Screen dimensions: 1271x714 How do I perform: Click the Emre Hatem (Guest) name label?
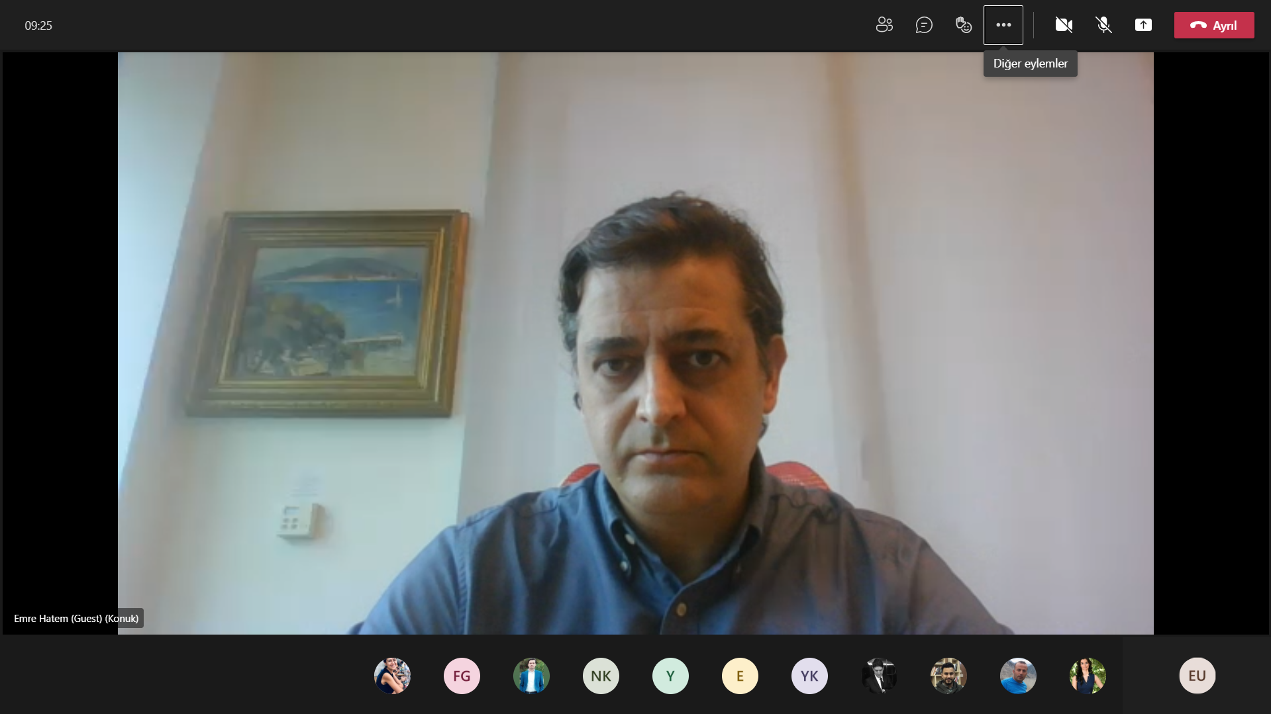coord(76,618)
